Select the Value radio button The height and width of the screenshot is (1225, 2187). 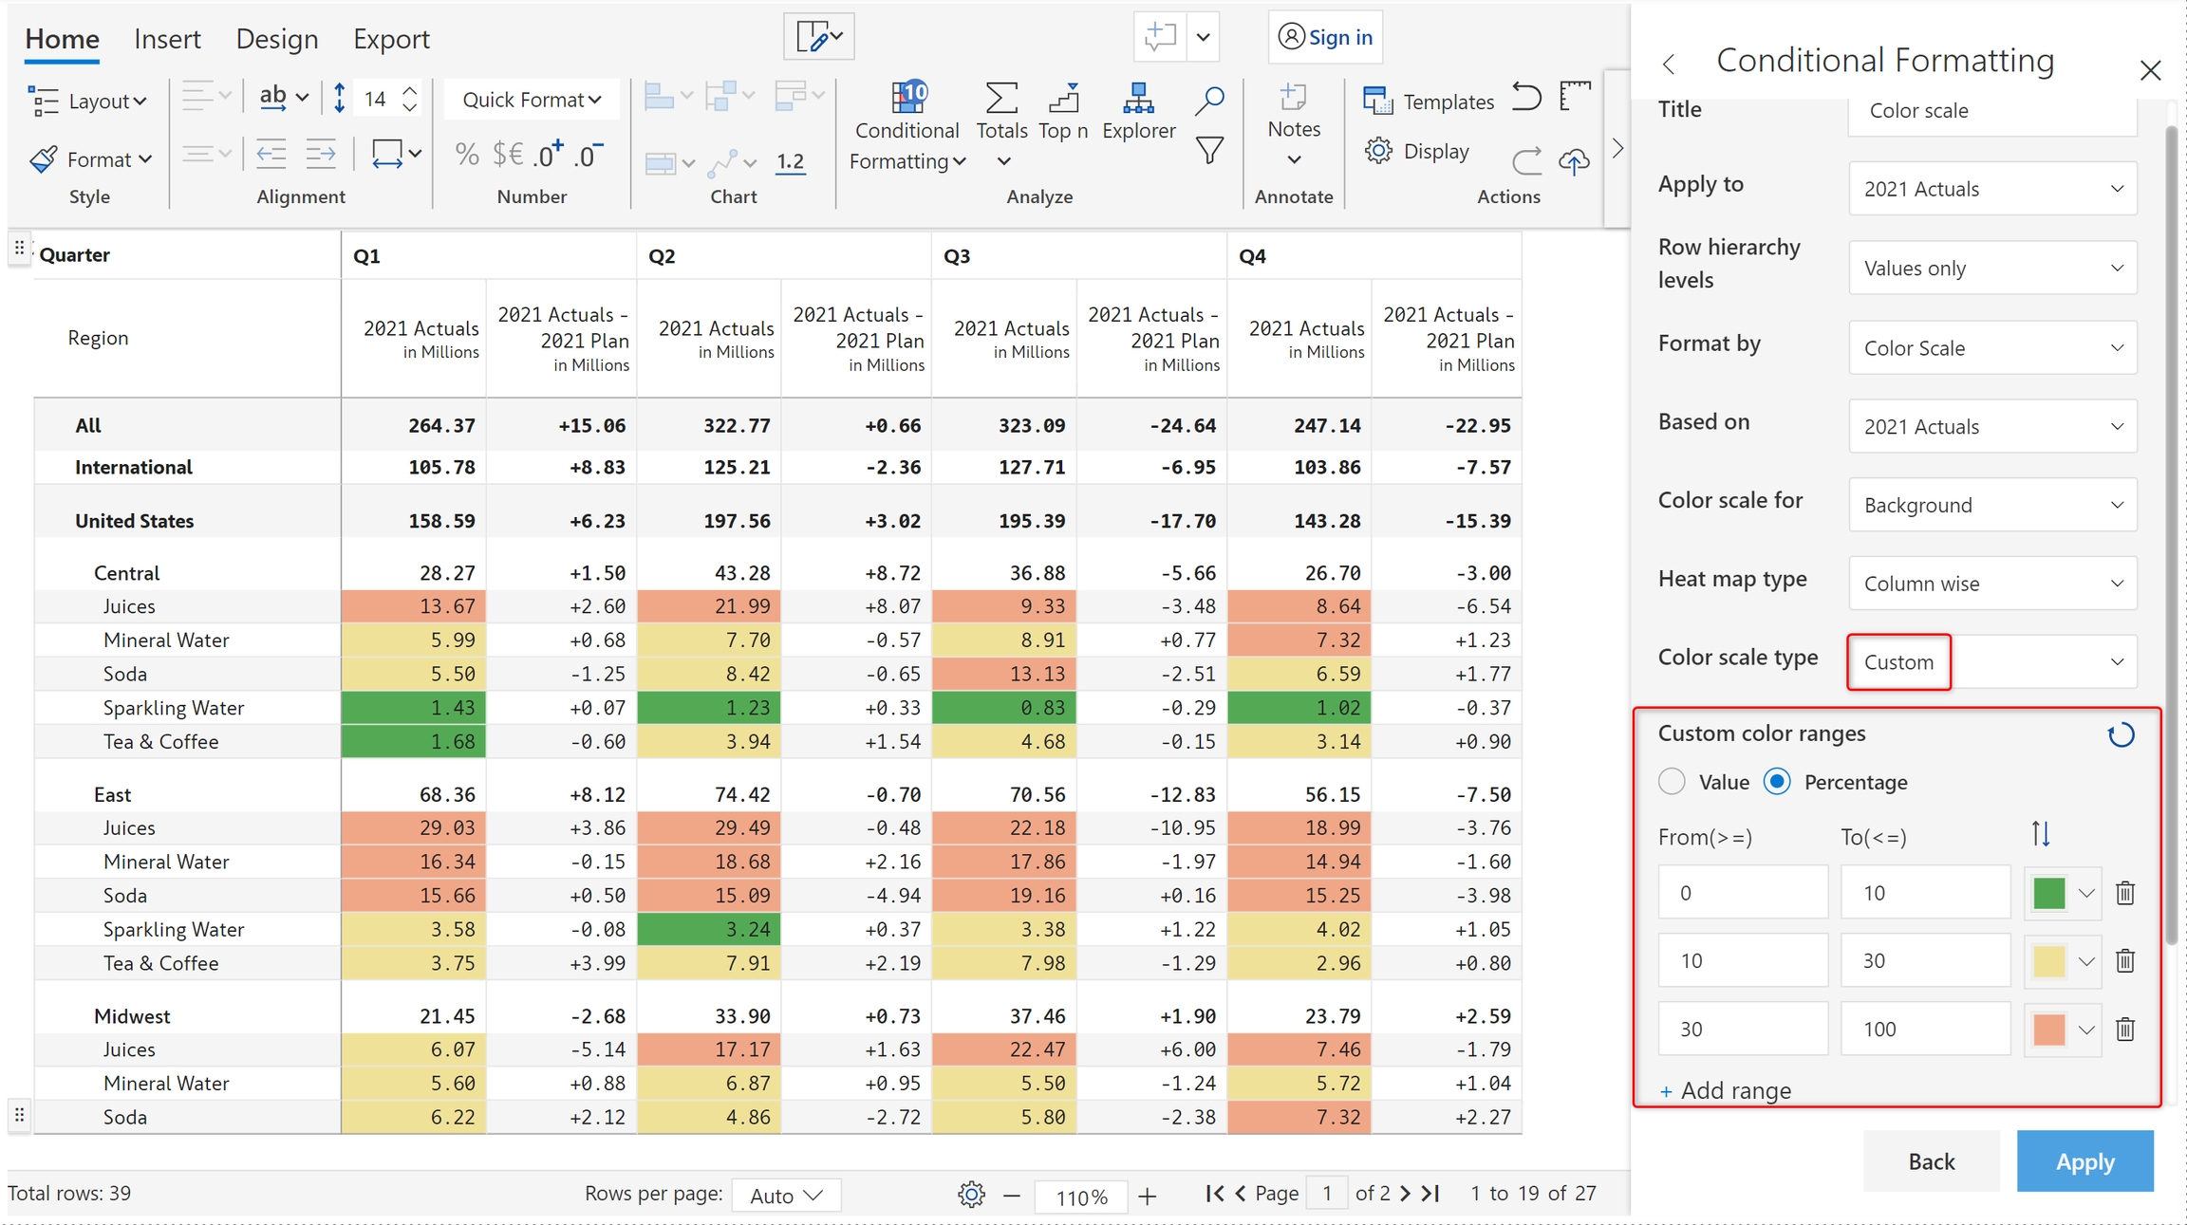(x=1672, y=782)
